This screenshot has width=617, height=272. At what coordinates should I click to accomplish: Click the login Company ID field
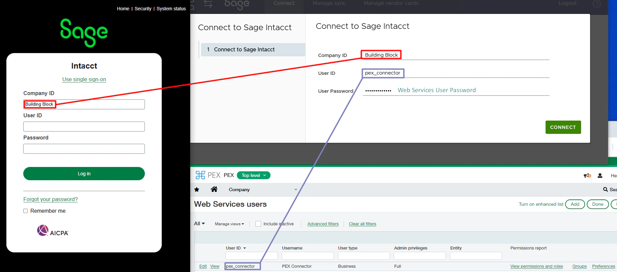pos(84,104)
